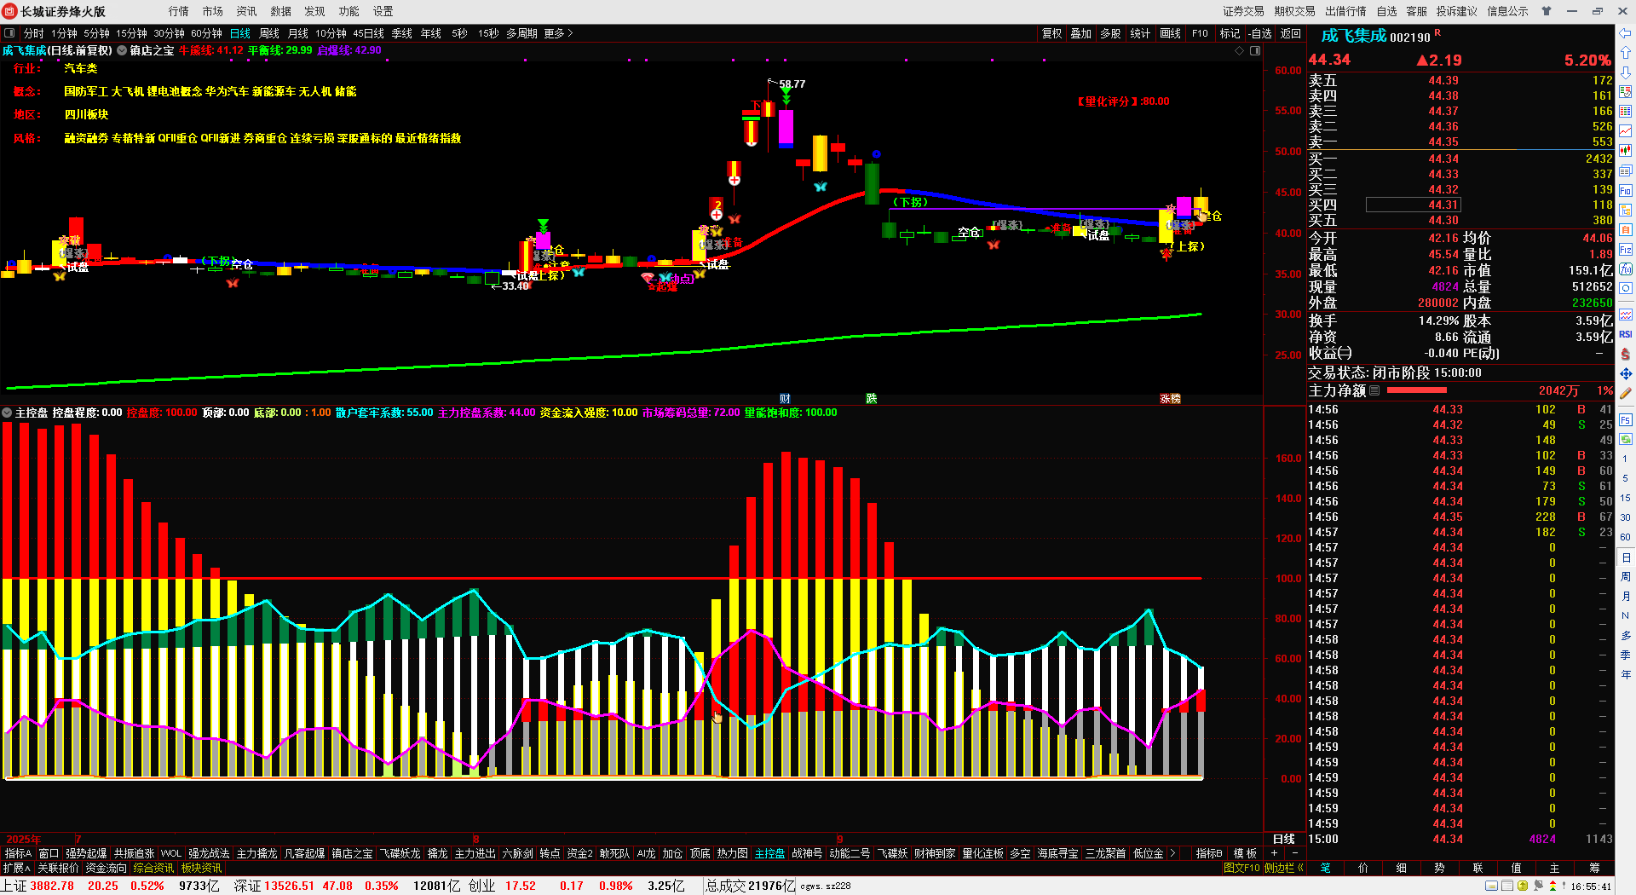Click the square panel icon beside the chart diamond
Viewport: 1636px width, 895px height.
point(1255,51)
